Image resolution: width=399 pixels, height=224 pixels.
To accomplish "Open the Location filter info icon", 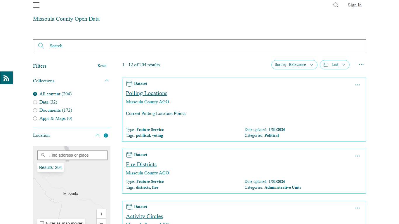I will tap(106, 135).
